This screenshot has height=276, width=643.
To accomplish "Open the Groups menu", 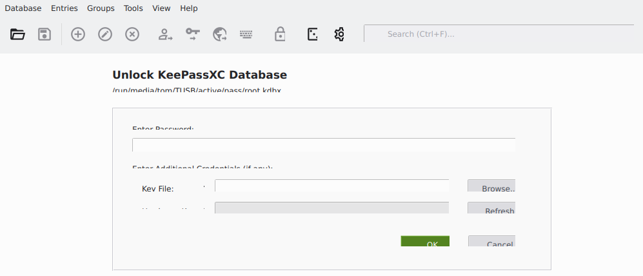I will [x=101, y=8].
